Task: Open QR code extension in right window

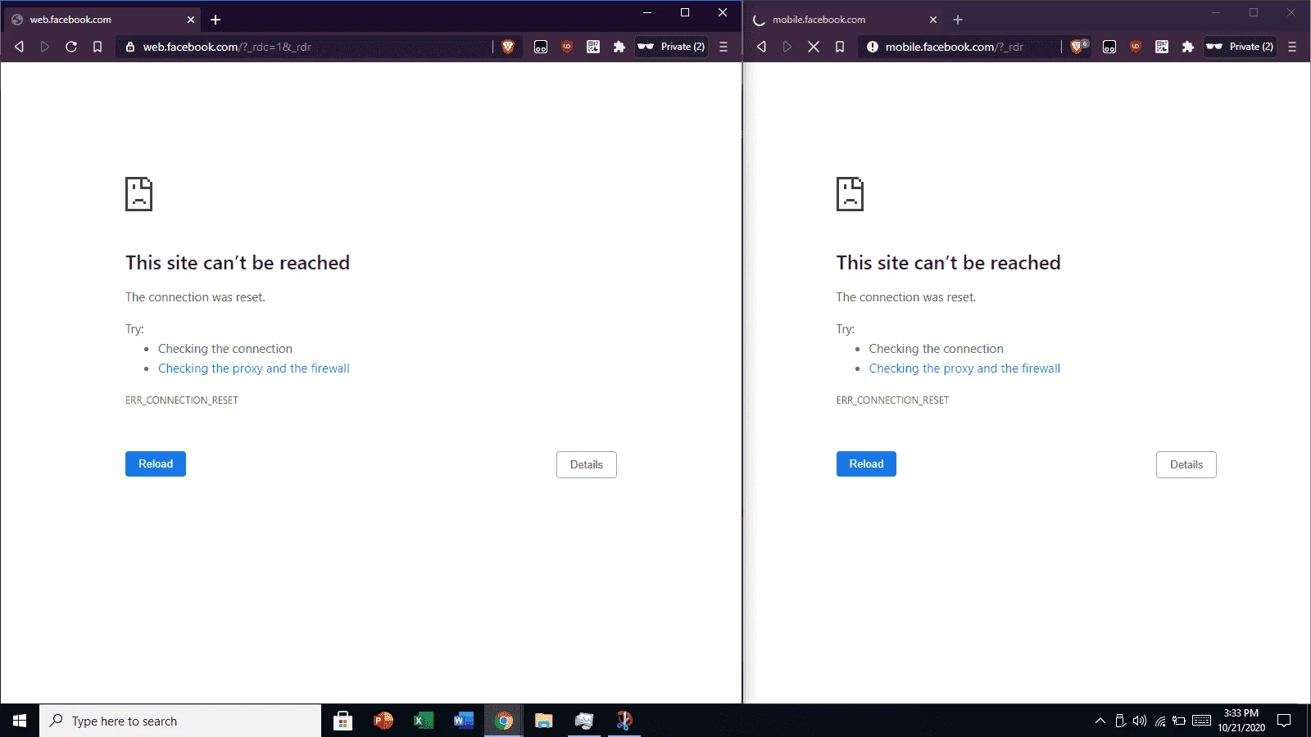Action: tap(1162, 47)
